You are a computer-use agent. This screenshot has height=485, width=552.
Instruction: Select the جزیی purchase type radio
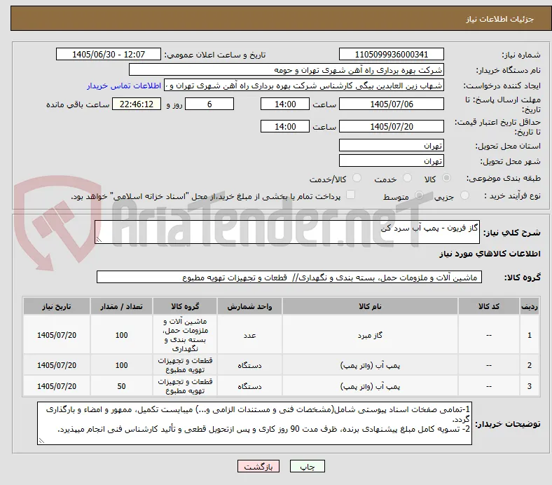[x=464, y=195]
